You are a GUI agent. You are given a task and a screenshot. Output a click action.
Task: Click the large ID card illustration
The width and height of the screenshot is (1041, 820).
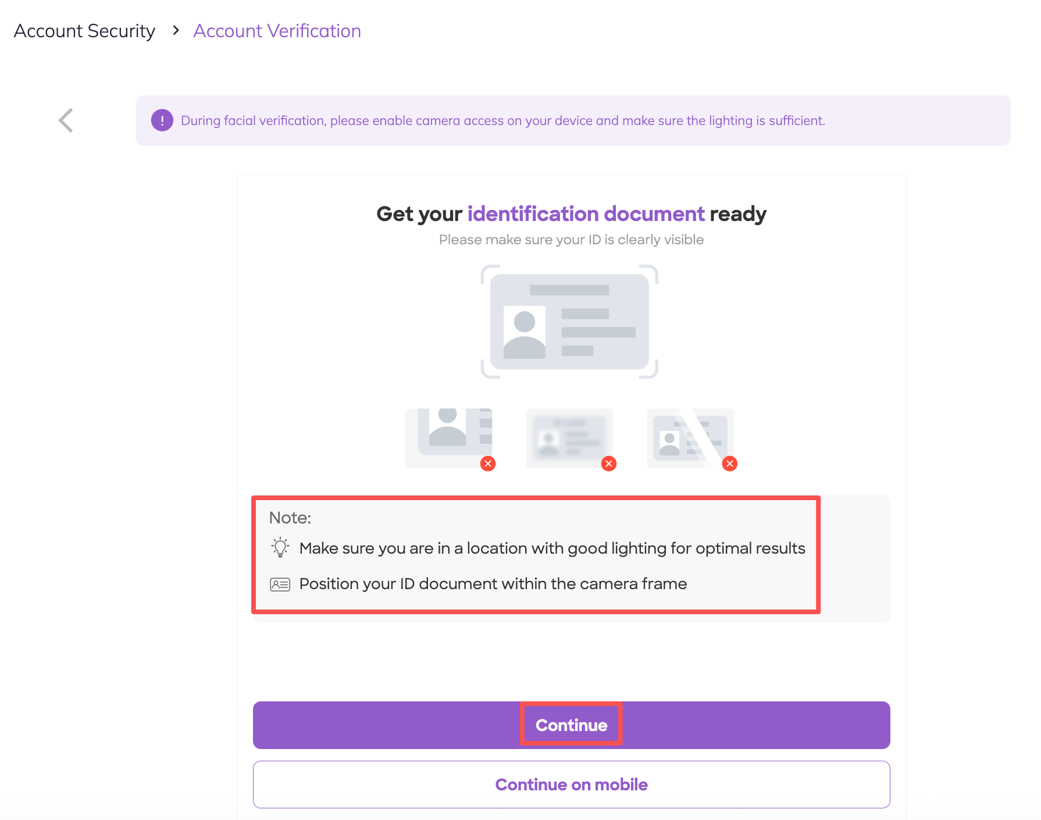[569, 322]
